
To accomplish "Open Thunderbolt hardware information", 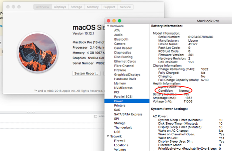I will click(x=123, y=127).
